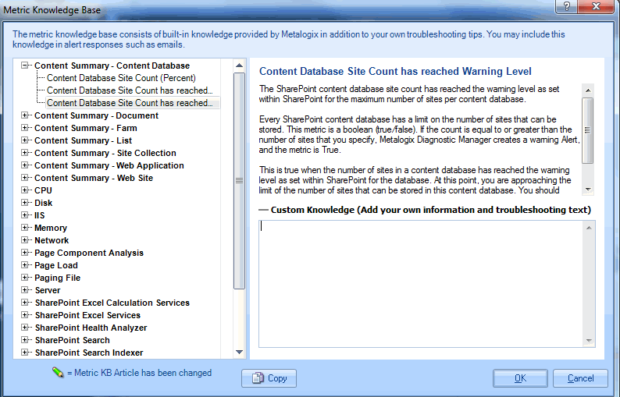Expand SharePoint Search Indexer node

click(24, 353)
